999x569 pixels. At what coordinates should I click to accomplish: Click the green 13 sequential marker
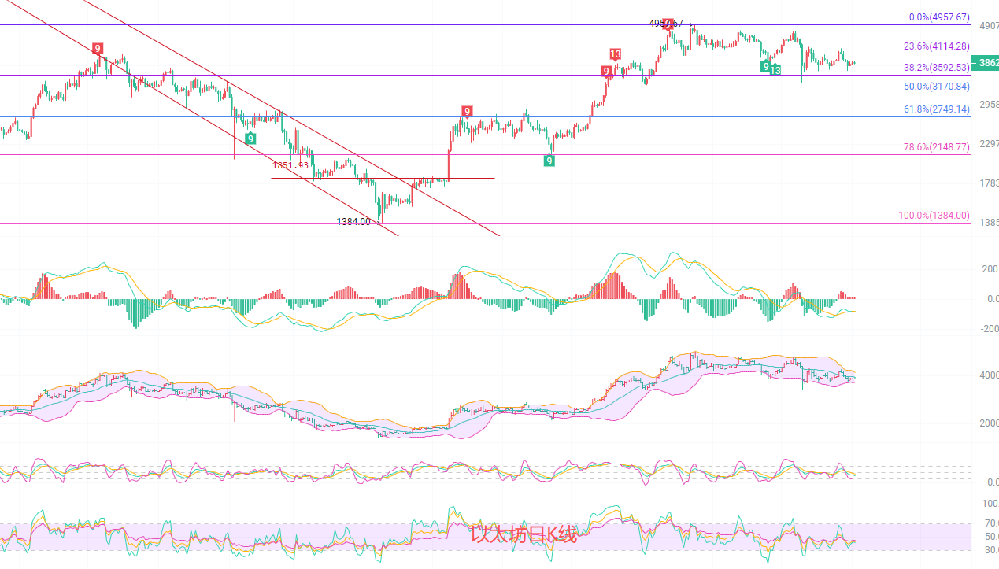[x=775, y=71]
